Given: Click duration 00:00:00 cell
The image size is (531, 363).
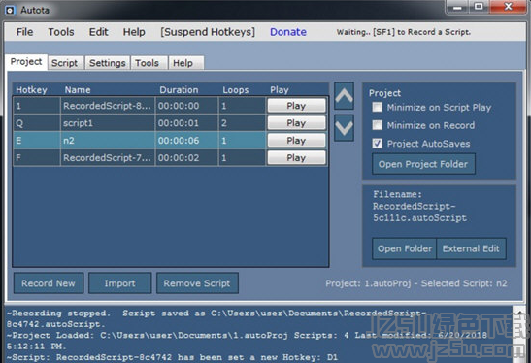Looking at the screenshot, I should [x=186, y=106].
